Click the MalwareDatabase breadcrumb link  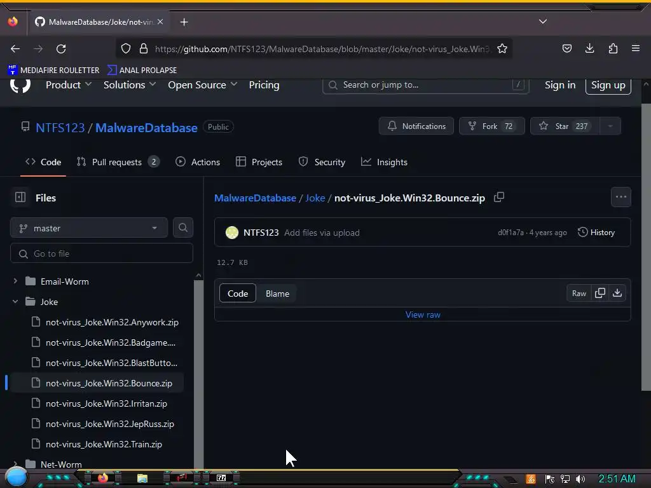coord(255,198)
